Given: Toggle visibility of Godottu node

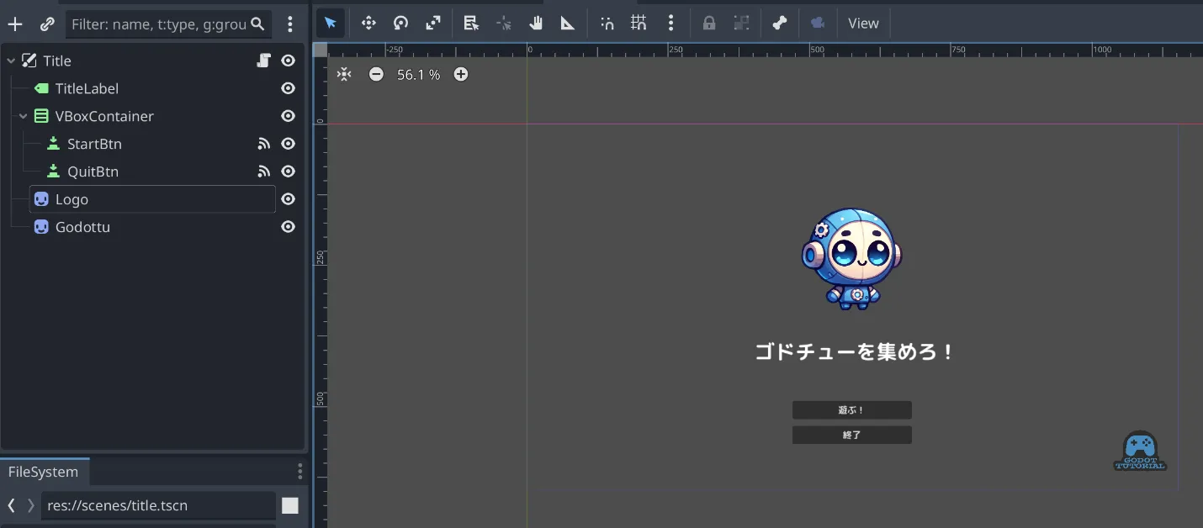Looking at the screenshot, I should point(288,227).
